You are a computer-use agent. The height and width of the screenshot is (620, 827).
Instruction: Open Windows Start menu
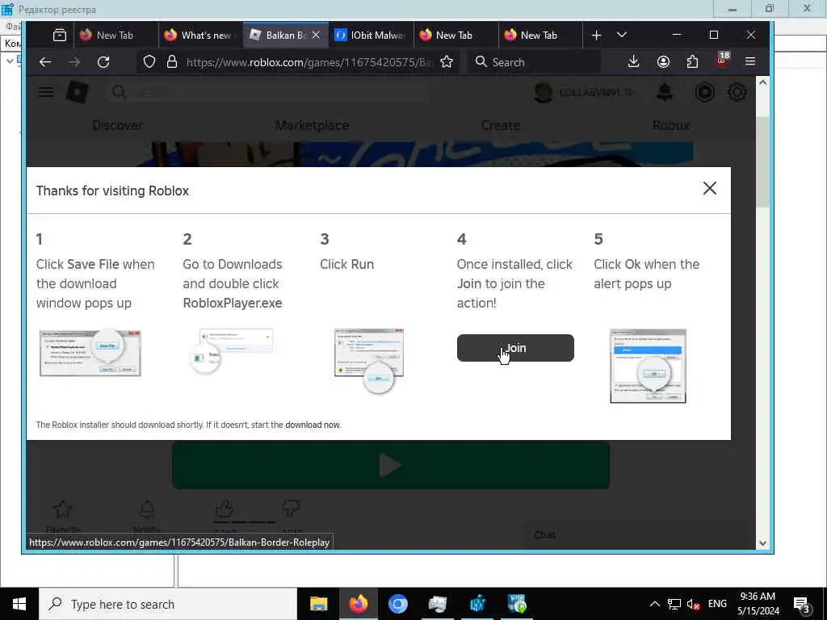click(19, 604)
